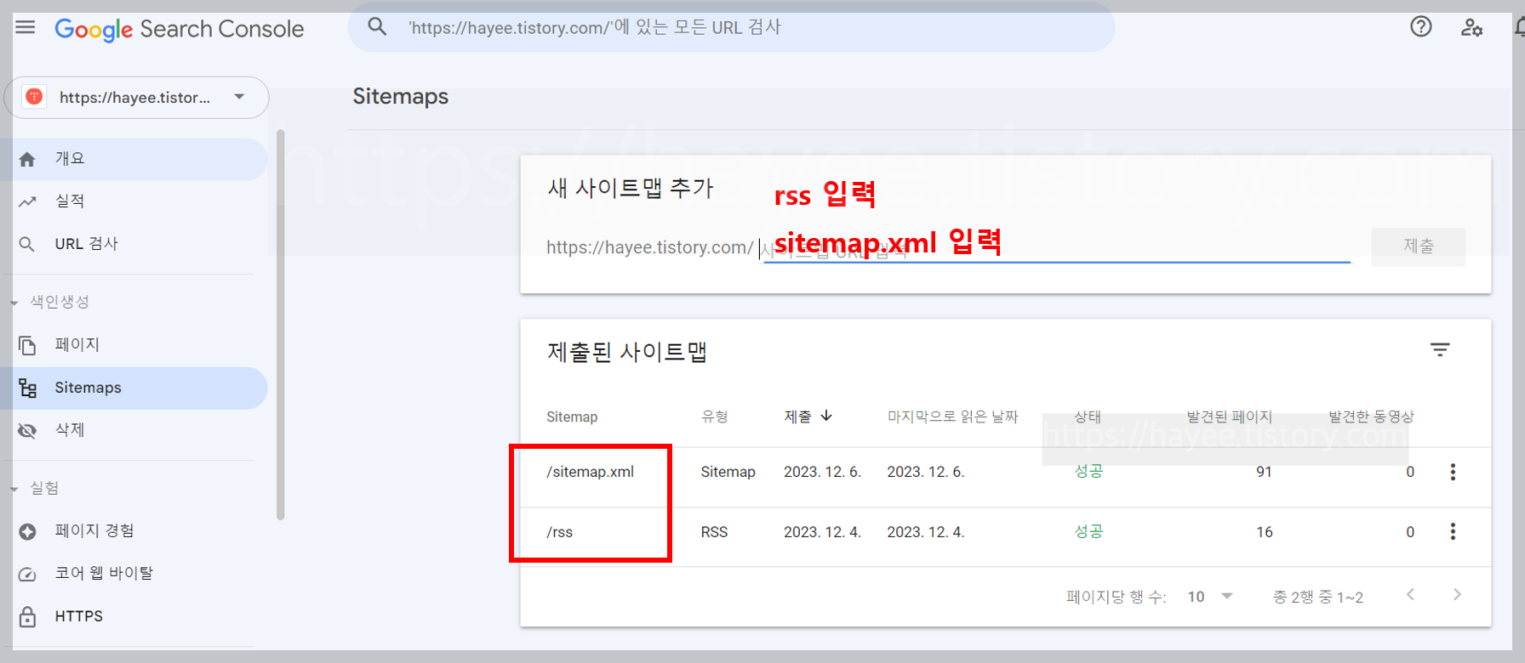Go to next page of sitemaps
This screenshot has height=663, width=1525.
click(1457, 595)
